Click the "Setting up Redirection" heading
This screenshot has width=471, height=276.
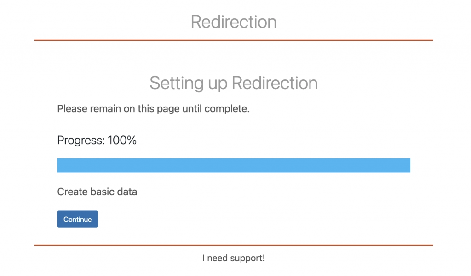pos(234,83)
